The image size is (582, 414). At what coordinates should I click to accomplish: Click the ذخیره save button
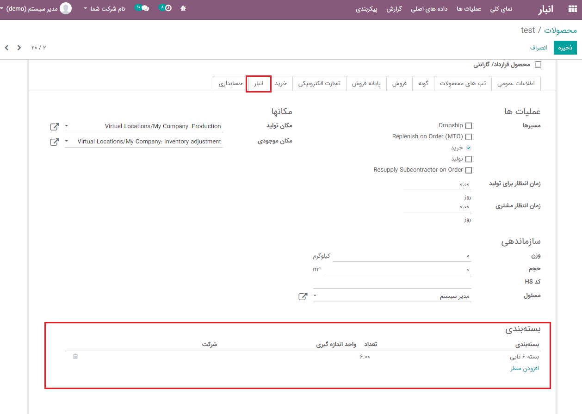pyautogui.click(x=565, y=48)
